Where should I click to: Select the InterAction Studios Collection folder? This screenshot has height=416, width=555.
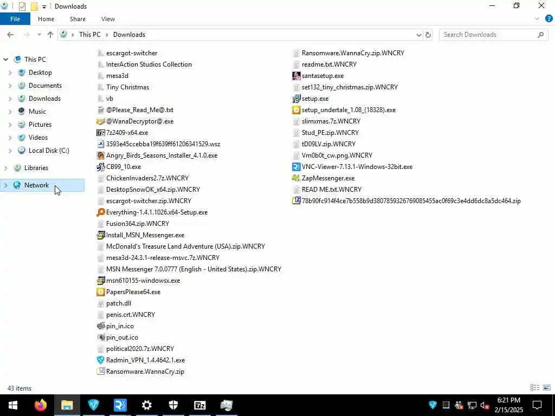(149, 64)
